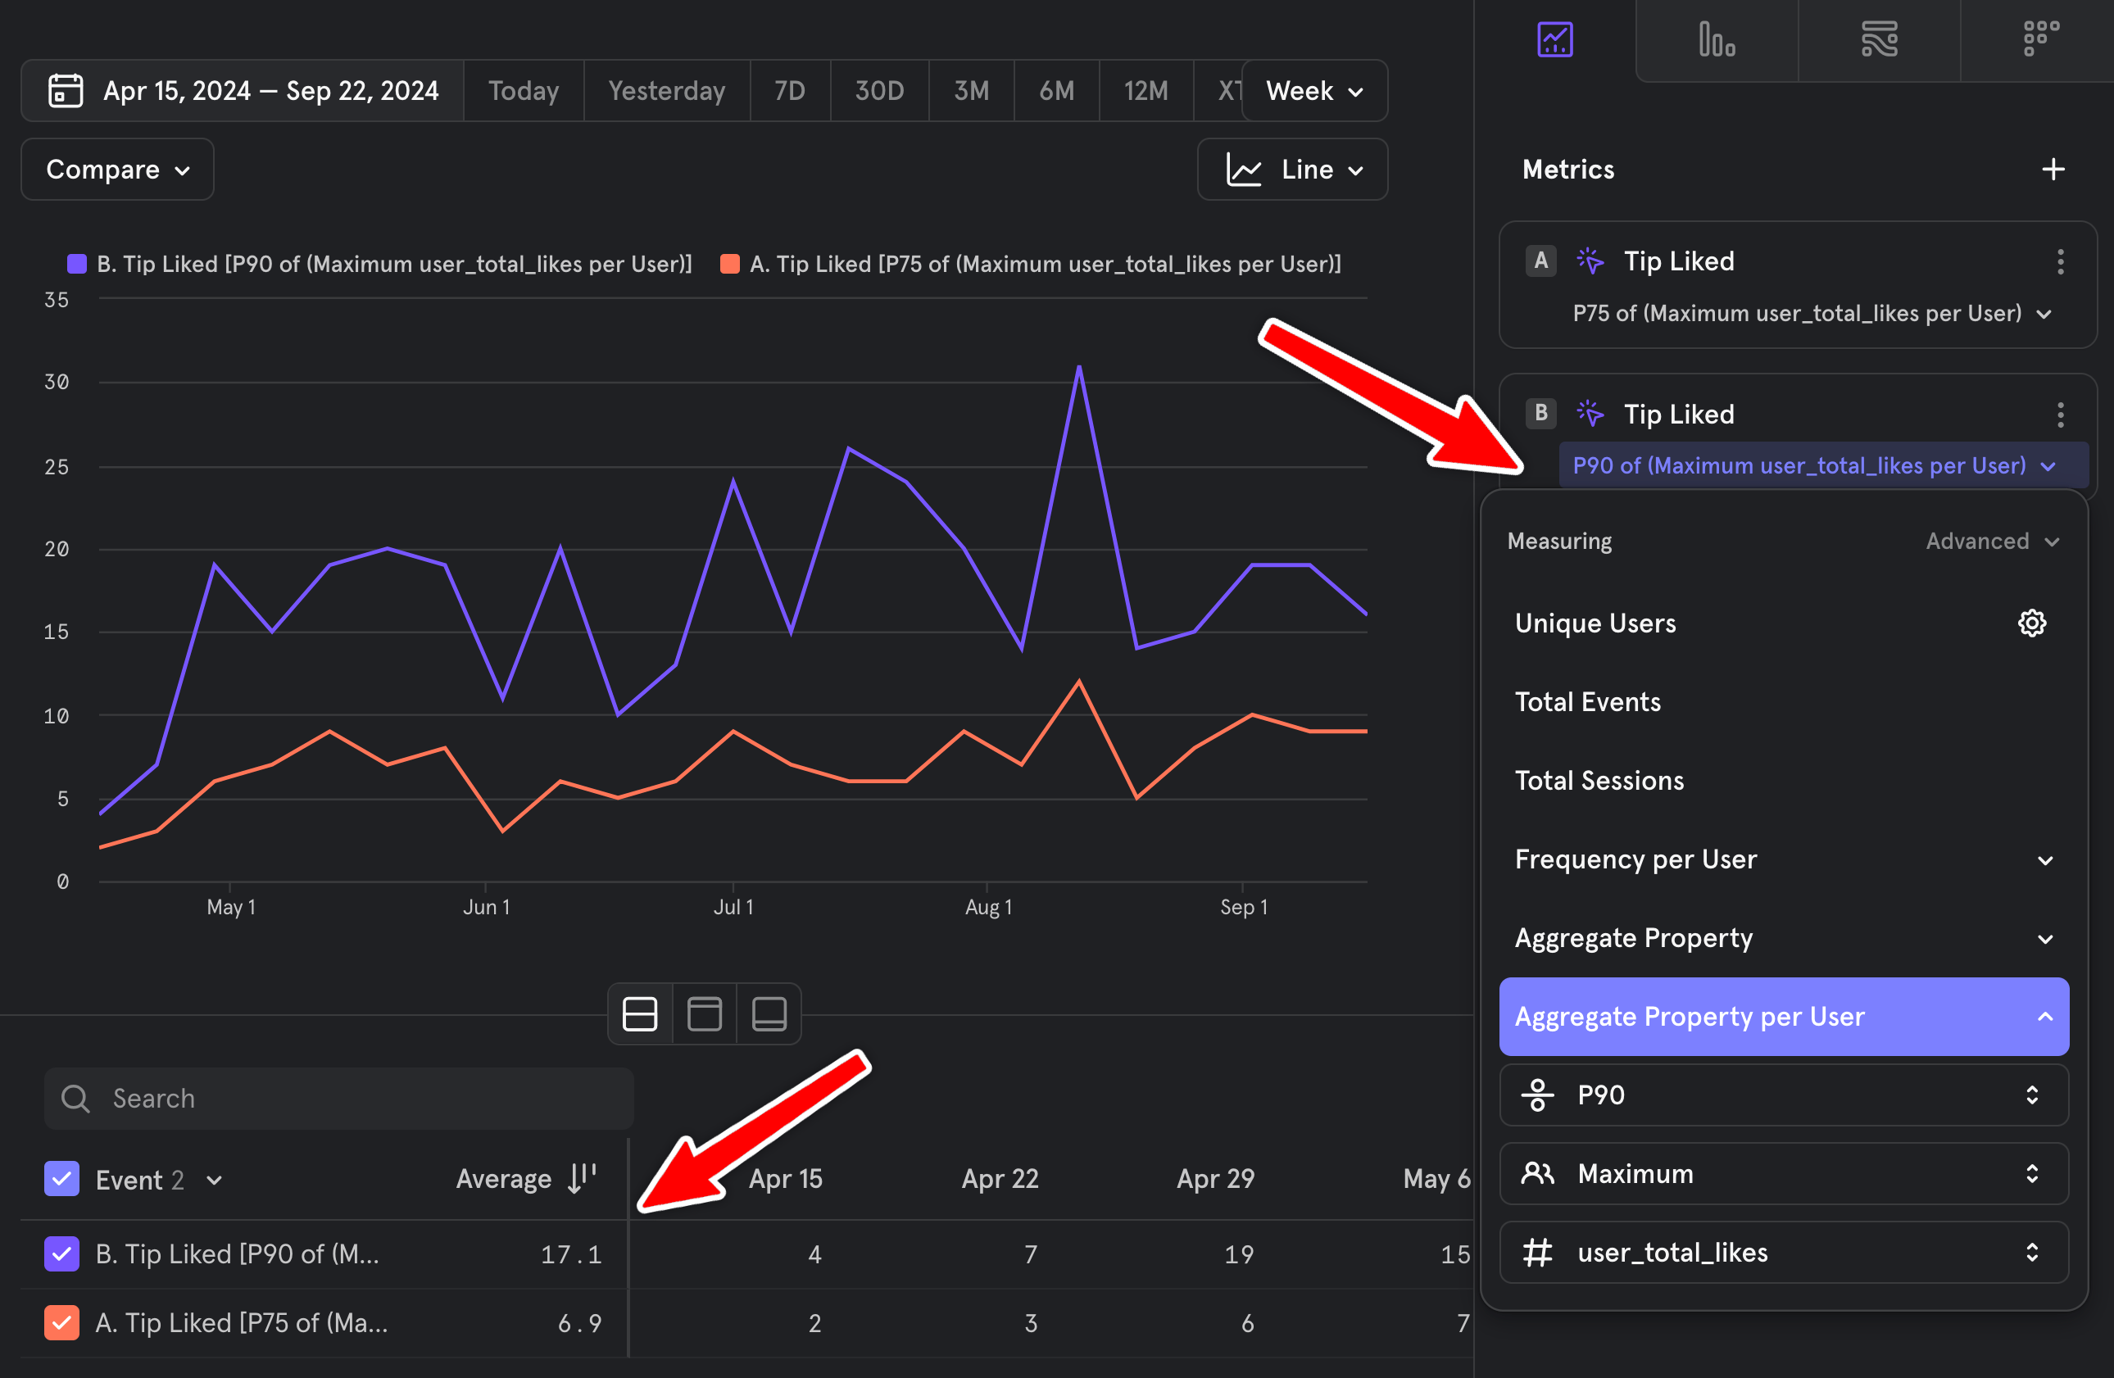
Task: Add a new metric with plus icon
Action: pyautogui.click(x=2053, y=170)
